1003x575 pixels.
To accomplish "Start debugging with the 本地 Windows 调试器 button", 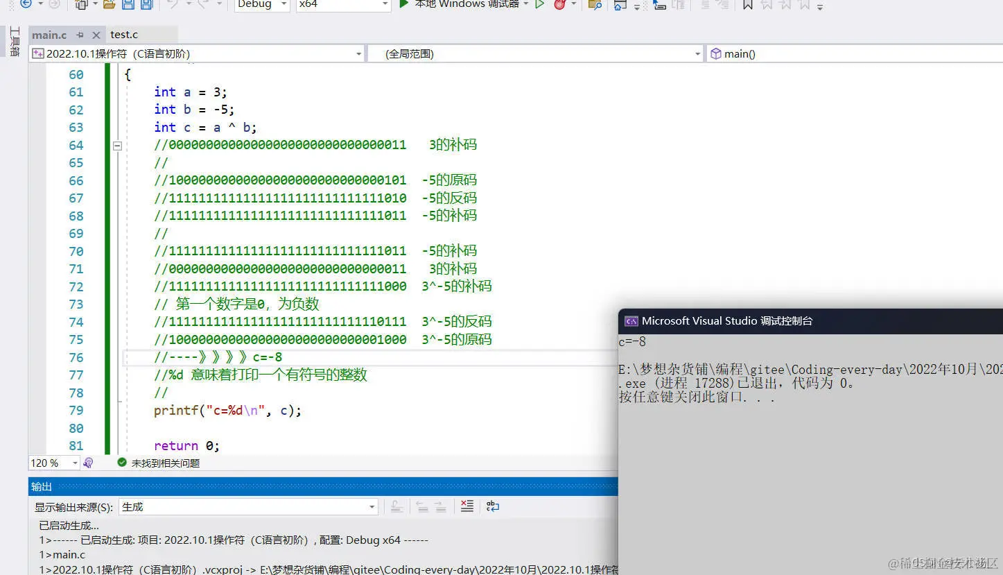I will click(459, 4).
